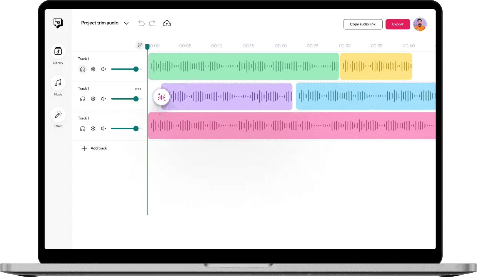Undo the last action
The image size is (477, 277).
coord(141,23)
